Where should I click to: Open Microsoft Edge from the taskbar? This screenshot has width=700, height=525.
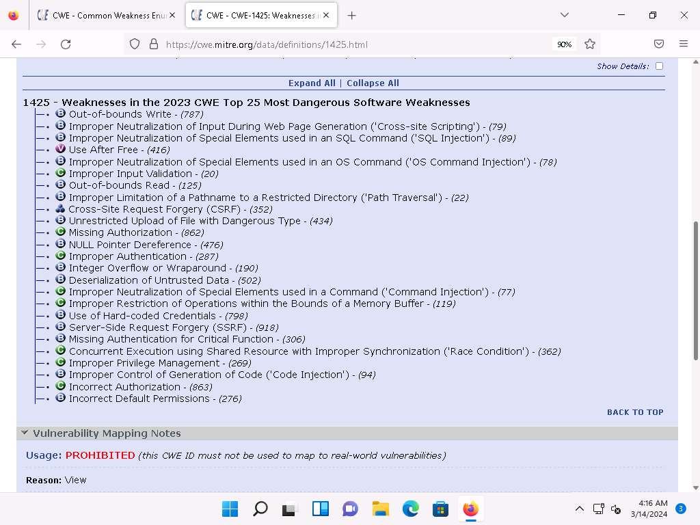coord(410,509)
